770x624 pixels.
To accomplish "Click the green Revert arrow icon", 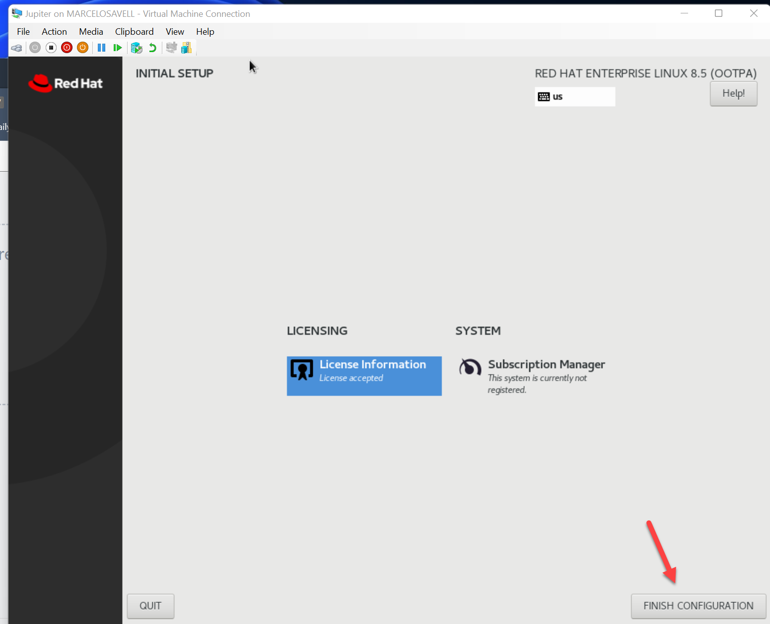I will (x=152, y=48).
